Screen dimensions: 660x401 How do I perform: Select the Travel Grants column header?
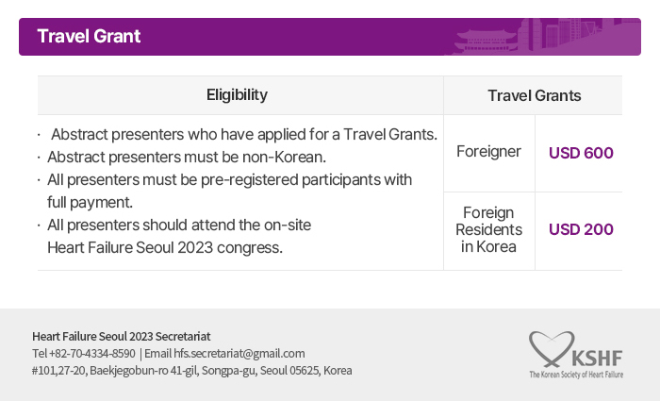(x=535, y=95)
